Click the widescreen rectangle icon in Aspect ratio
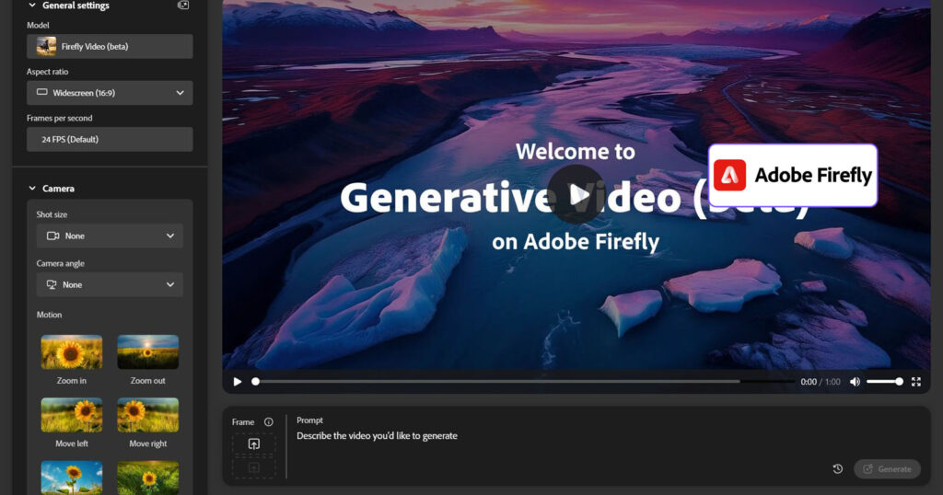Viewport: 943px width, 495px height. [x=42, y=93]
